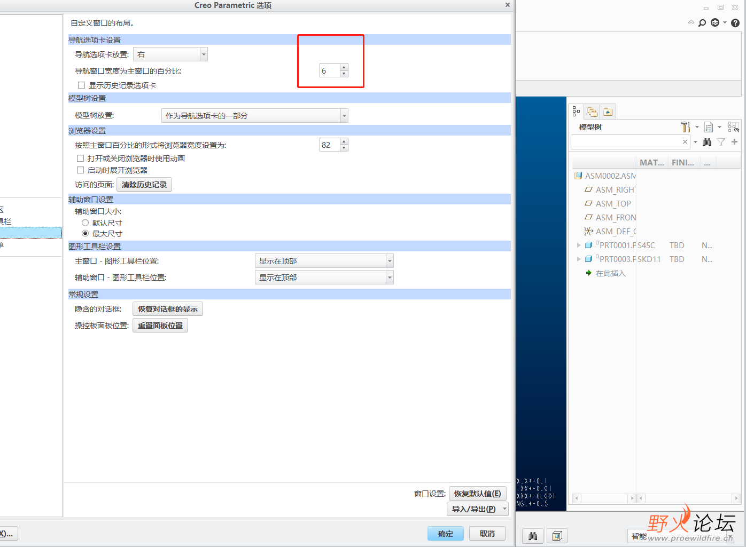Image resolution: width=746 pixels, height=547 pixels.
Task: Click 重置面板位置 button
Action: (x=160, y=326)
